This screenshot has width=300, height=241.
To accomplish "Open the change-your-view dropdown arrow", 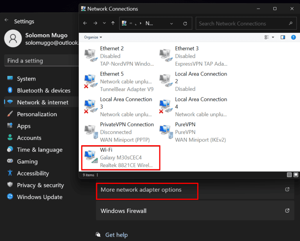I will [x=273, y=37].
